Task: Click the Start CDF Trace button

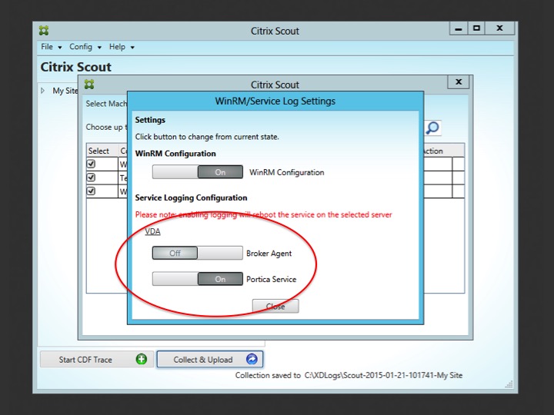Action: [x=97, y=359]
